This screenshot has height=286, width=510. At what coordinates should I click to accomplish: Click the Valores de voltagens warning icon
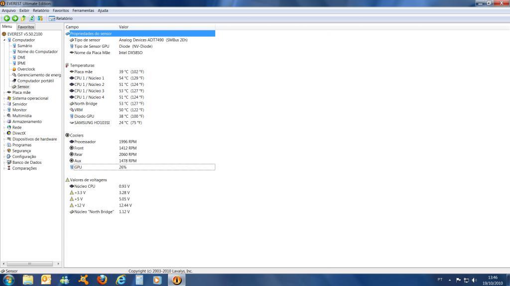tap(67, 180)
